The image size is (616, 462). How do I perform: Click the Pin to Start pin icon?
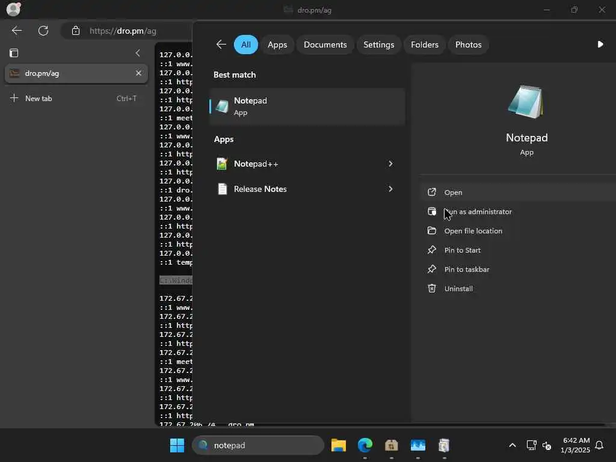tap(432, 250)
